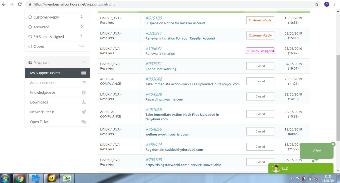Choose the Closed tickets radio filter
The width and height of the screenshot is (340, 183).
pyautogui.click(x=30, y=46)
